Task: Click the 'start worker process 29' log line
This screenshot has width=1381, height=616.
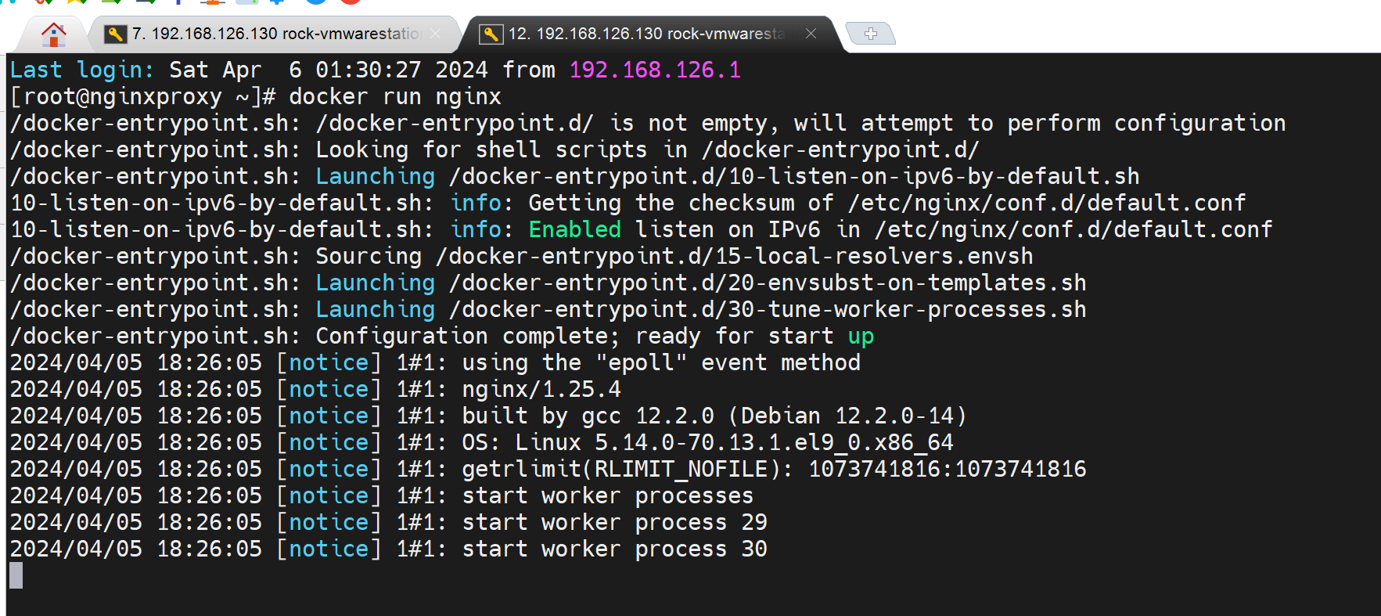Action: [x=614, y=522]
